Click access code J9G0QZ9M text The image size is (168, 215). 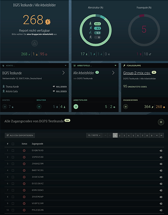[x=38, y=164]
